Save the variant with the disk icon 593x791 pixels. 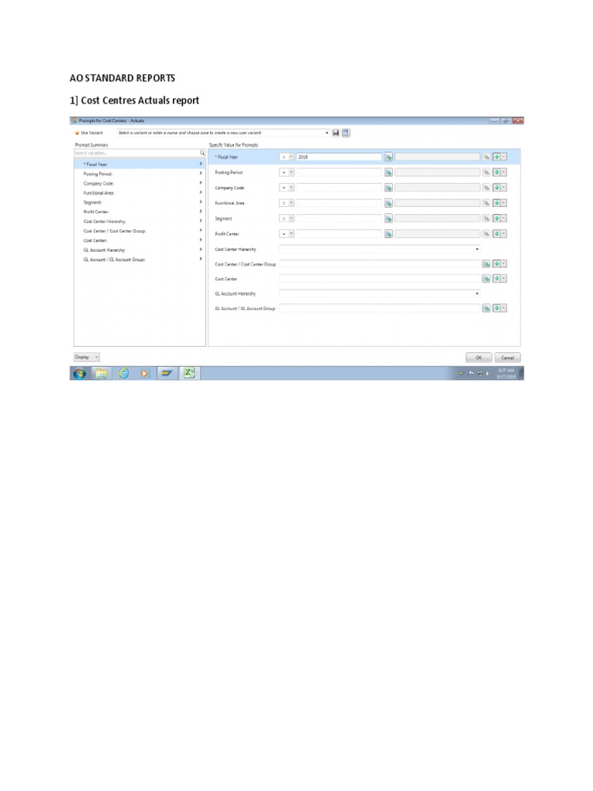(336, 133)
